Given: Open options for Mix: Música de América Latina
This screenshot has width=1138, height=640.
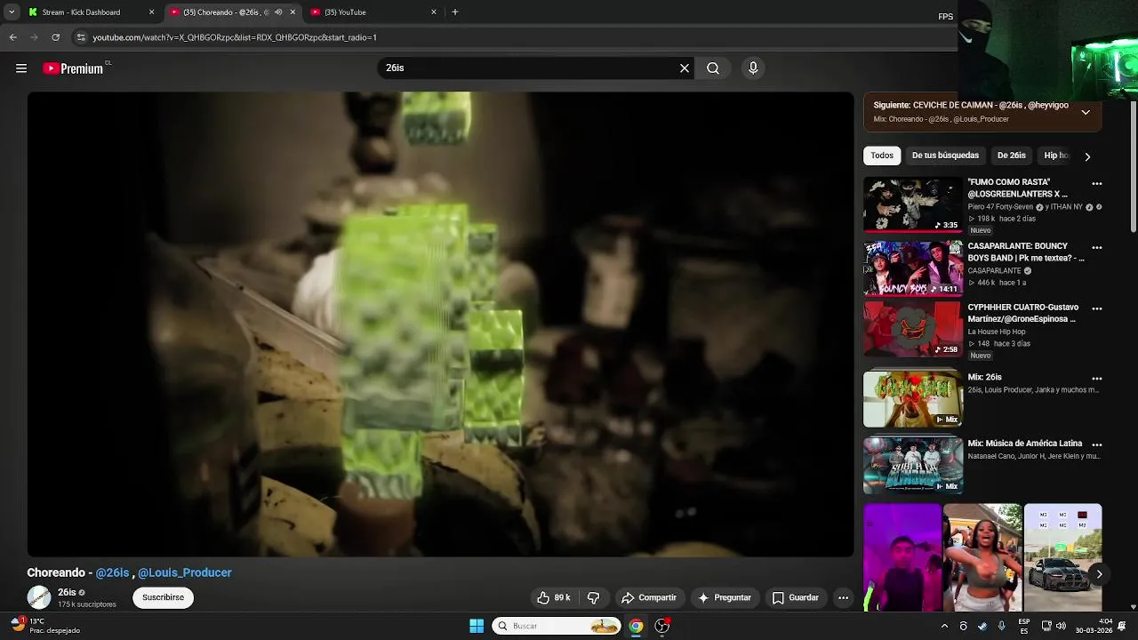Looking at the screenshot, I should 1096,445.
